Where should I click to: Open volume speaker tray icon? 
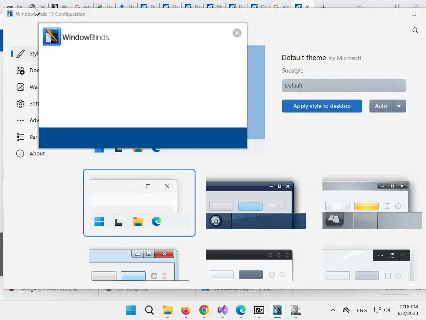[387, 310]
